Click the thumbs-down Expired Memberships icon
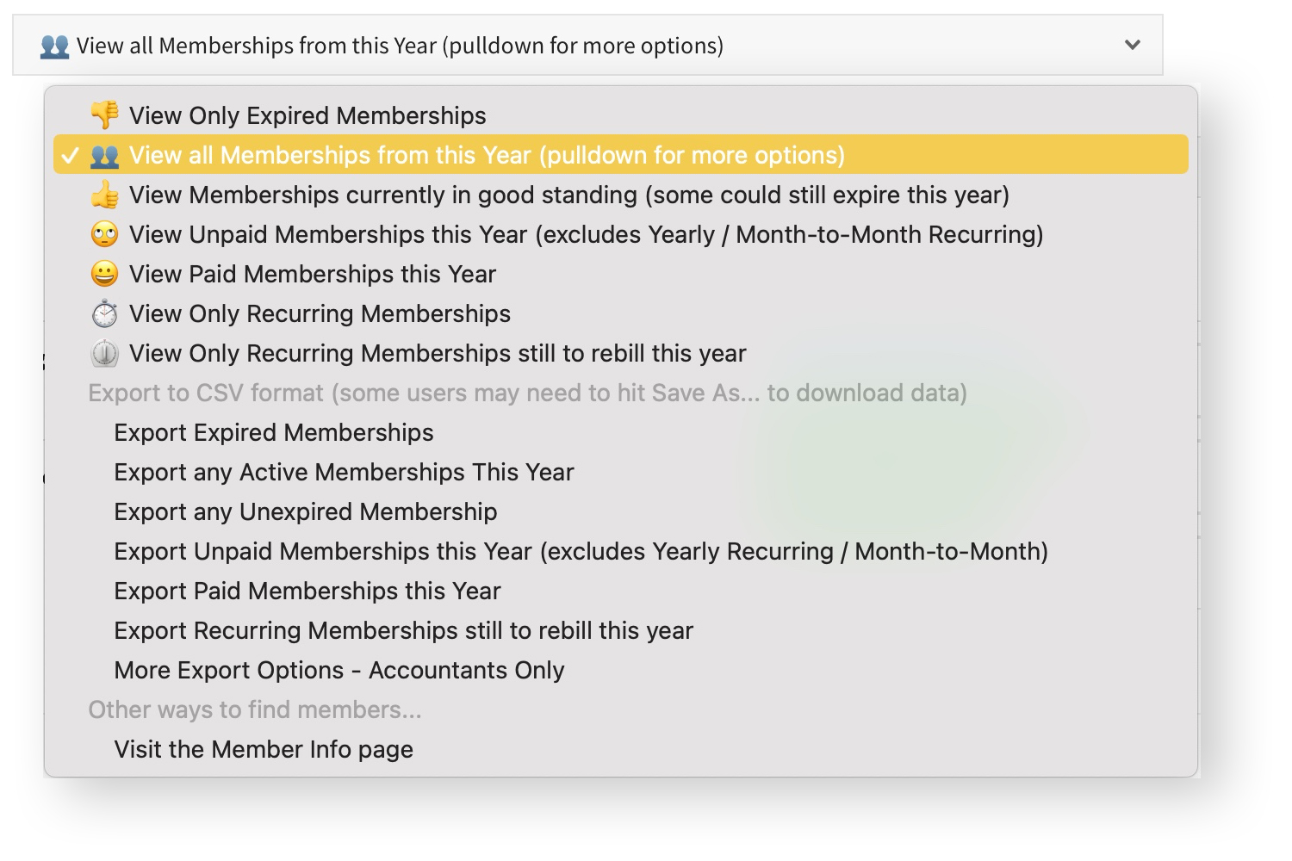The height and width of the screenshot is (861, 1292). [x=104, y=115]
